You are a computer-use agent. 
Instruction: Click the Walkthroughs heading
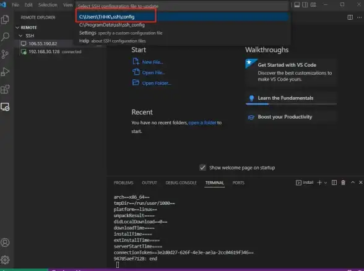pos(267,49)
